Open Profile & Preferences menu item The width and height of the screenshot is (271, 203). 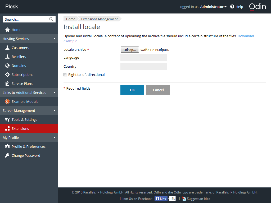28,146
